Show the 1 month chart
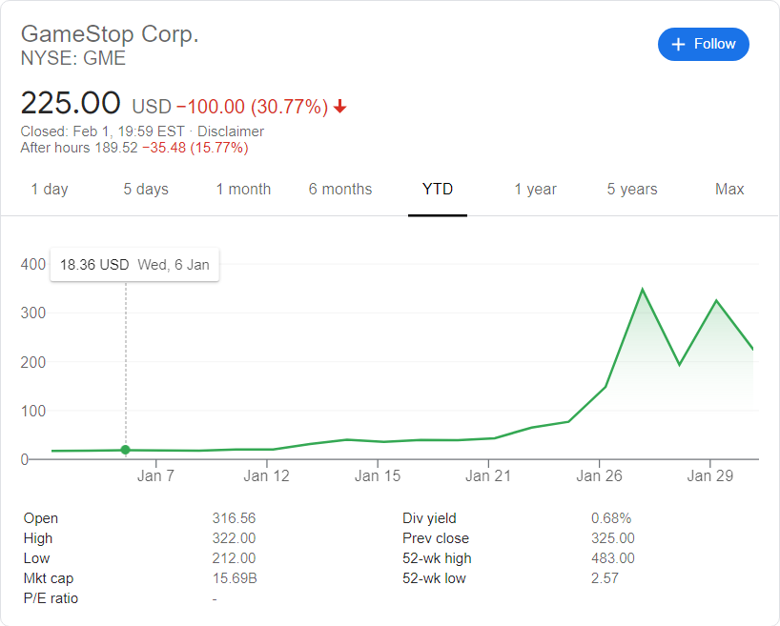This screenshot has height=626, width=780. click(243, 189)
